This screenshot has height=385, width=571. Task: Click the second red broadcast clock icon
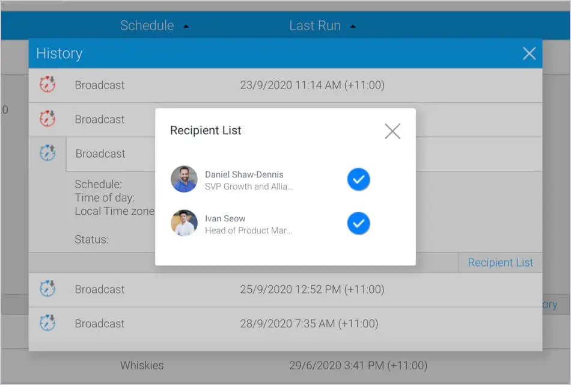[x=47, y=119]
